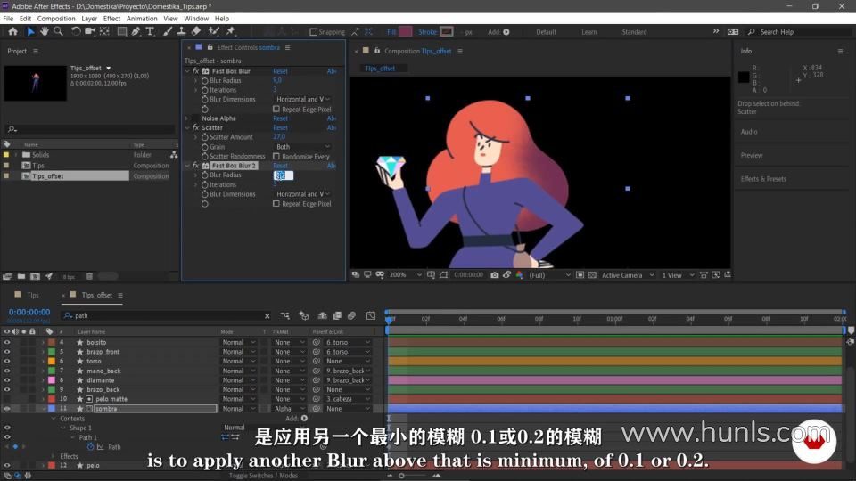
Task: Open the Effect menu
Action: pyautogui.click(x=112, y=19)
